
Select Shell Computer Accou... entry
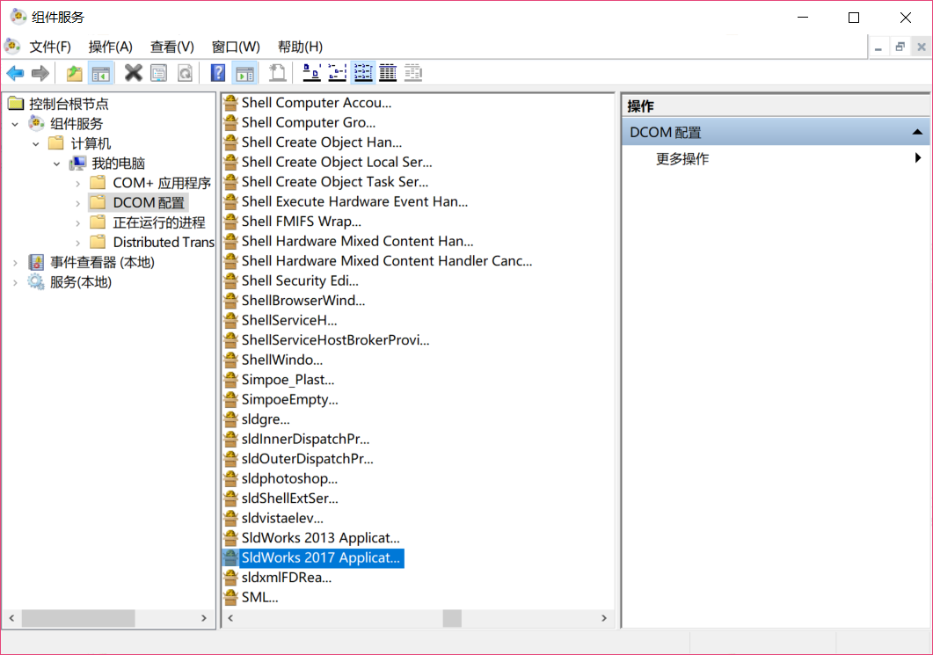(317, 103)
